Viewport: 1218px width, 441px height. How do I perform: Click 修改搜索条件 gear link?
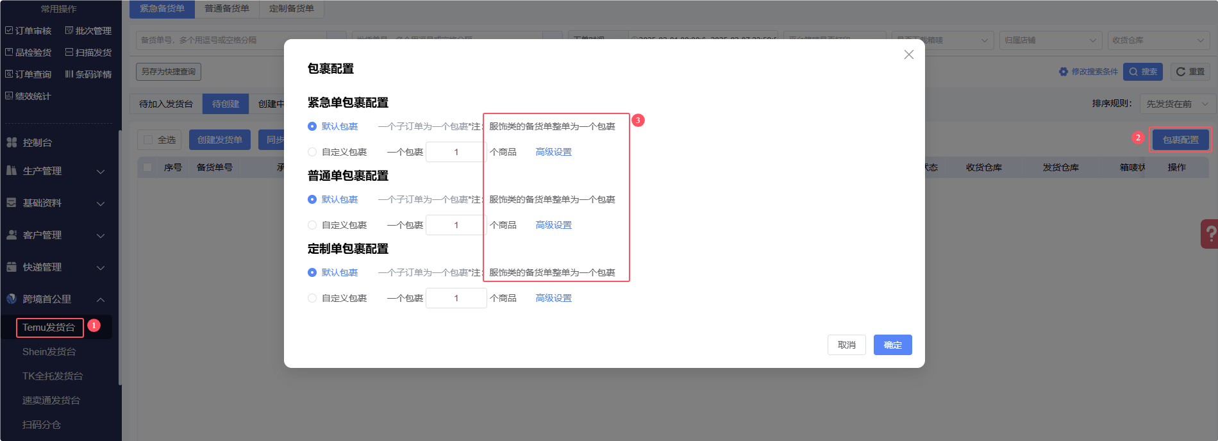(x=1089, y=72)
